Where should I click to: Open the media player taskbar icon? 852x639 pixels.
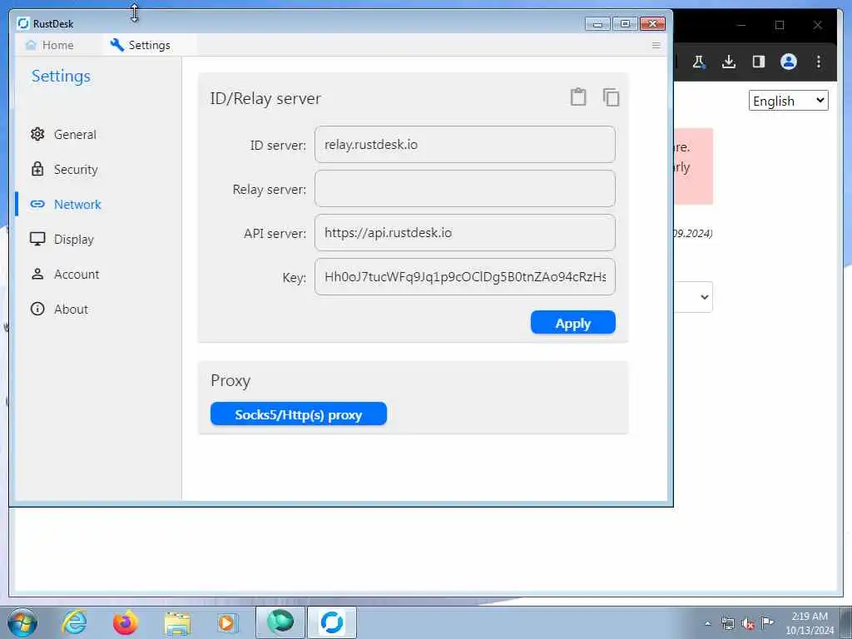(x=227, y=622)
